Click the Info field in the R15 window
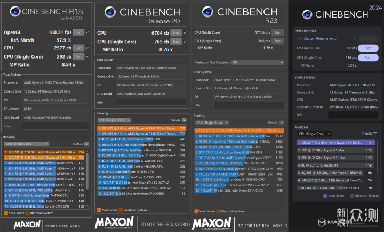Screen dimensions: 384x232 coord(55,126)
